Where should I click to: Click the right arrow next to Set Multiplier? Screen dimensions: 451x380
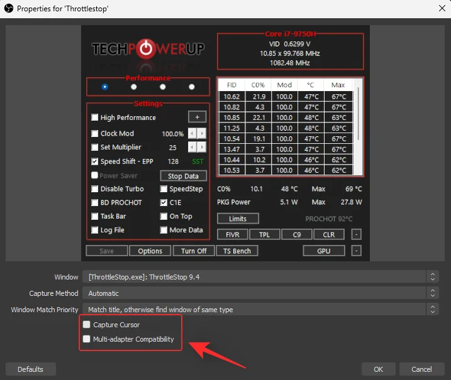tap(201, 147)
